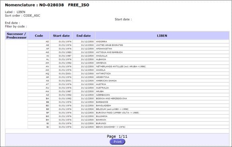Click the Successor / Predecessor header
232x147 pixels.
[x=16, y=36]
